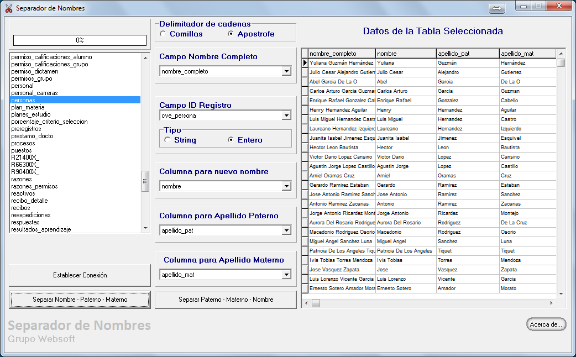The width and height of the screenshot is (576, 357).
Task: Click the nombre cell Ivis Tobias
Action: tap(406, 260)
